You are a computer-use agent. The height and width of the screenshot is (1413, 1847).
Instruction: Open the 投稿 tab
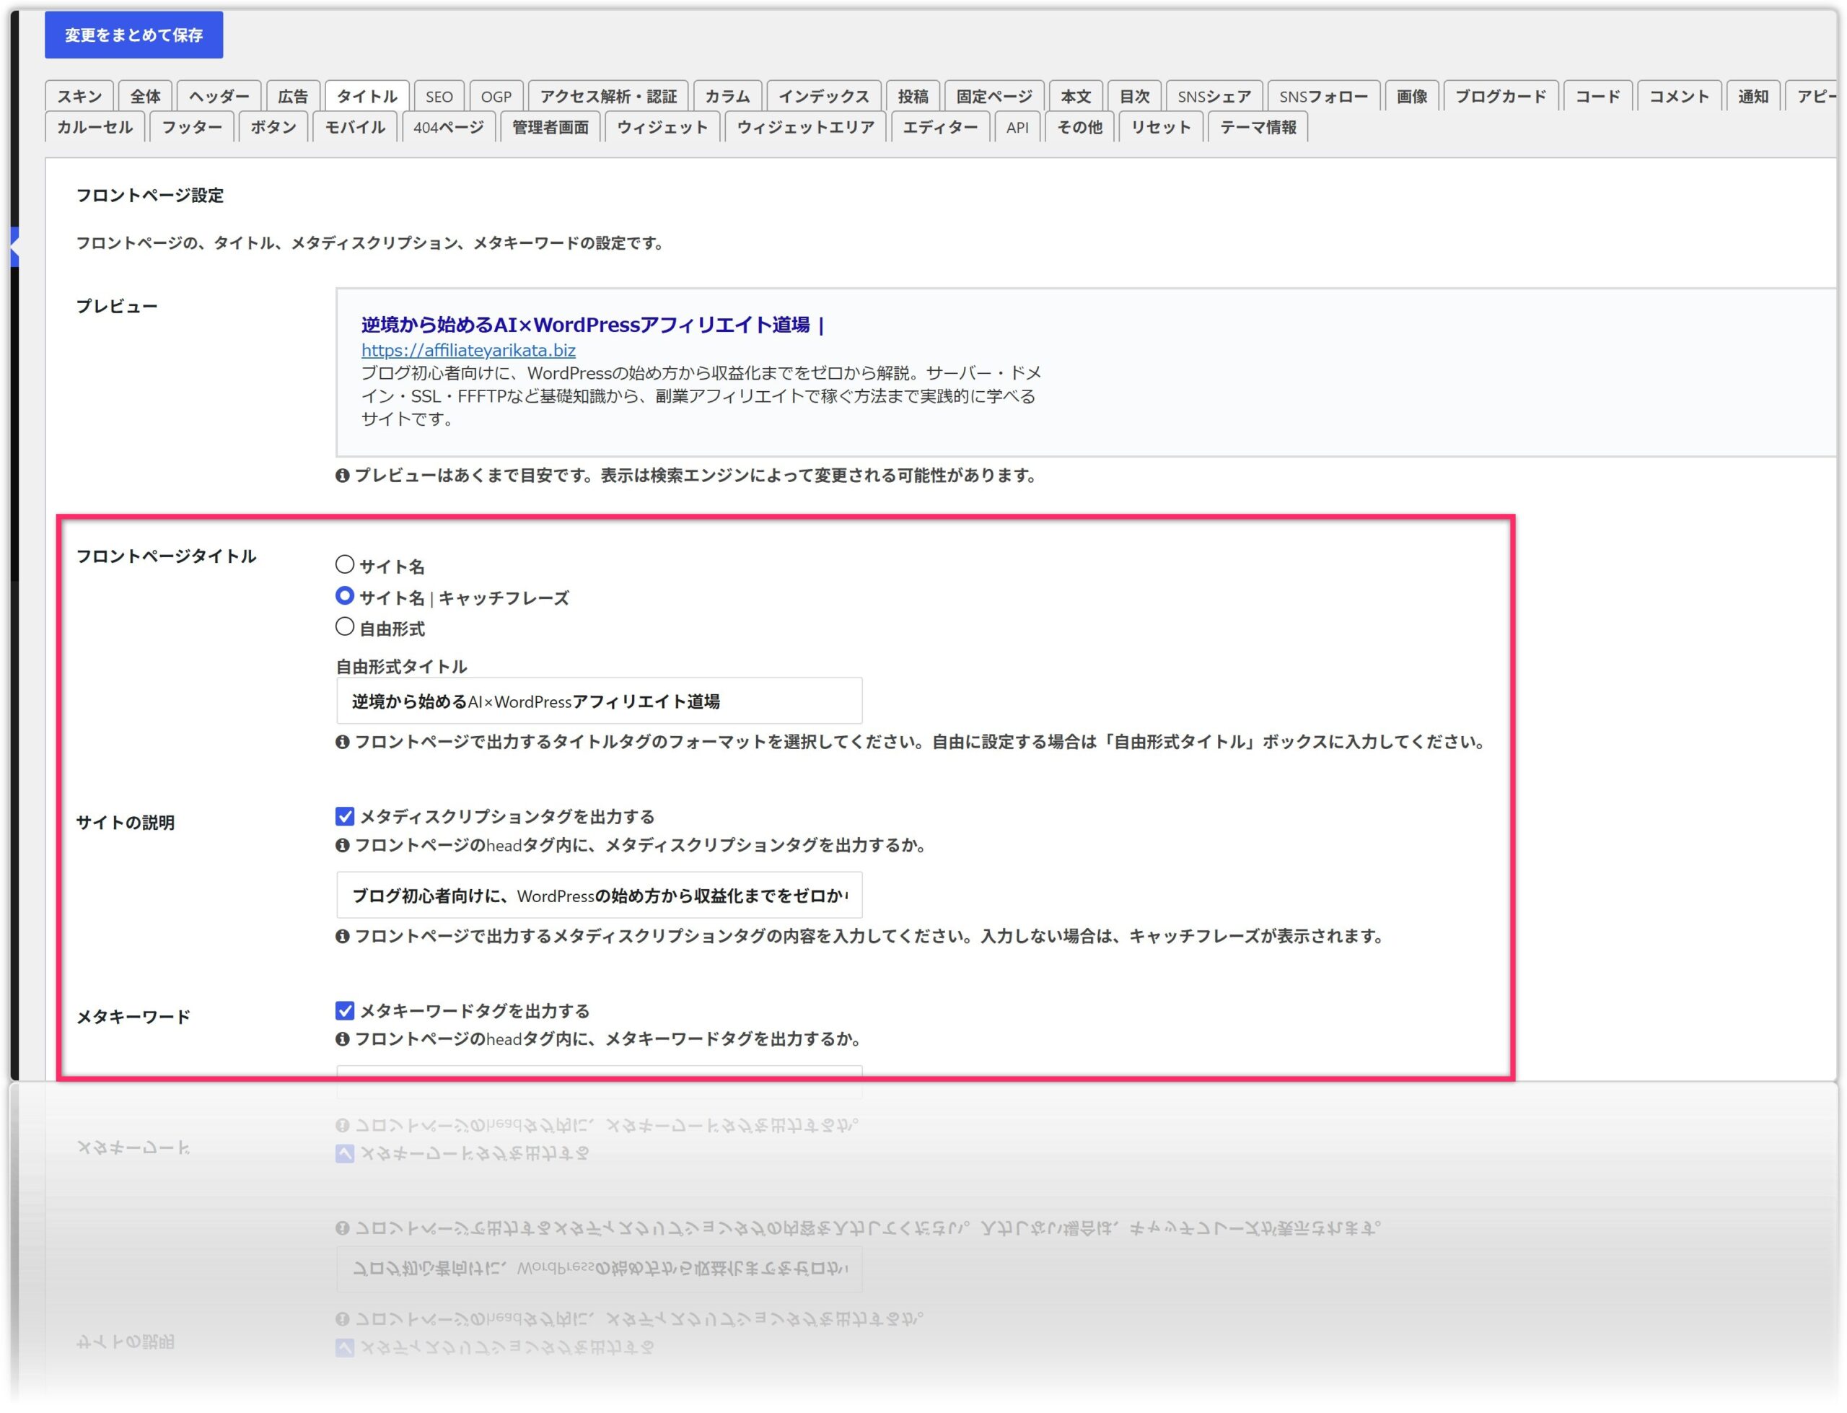pyautogui.click(x=912, y=96)
